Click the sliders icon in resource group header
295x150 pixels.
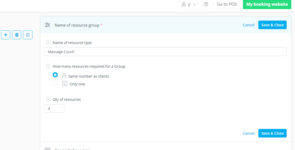click(x=47, y=25)
